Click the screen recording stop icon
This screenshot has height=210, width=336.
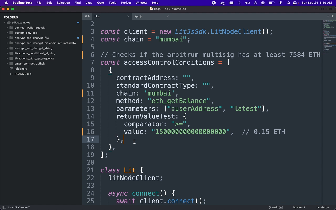tap(214, 3)
